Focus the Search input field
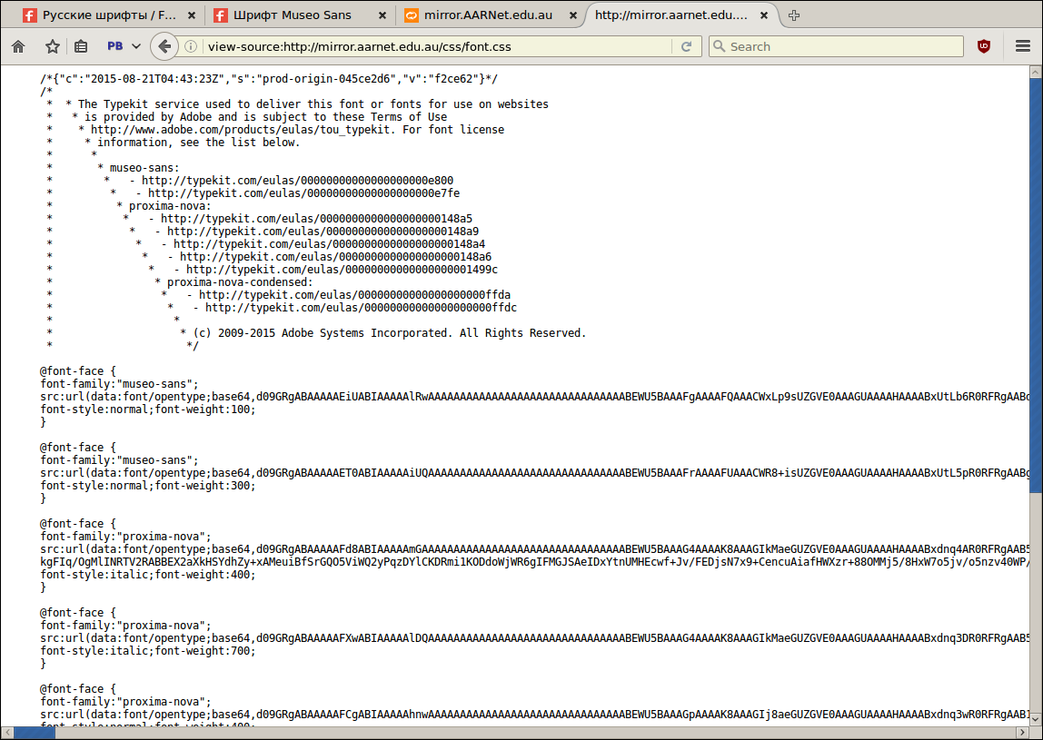The image size is (1043, 740). [x=836, y=46]
